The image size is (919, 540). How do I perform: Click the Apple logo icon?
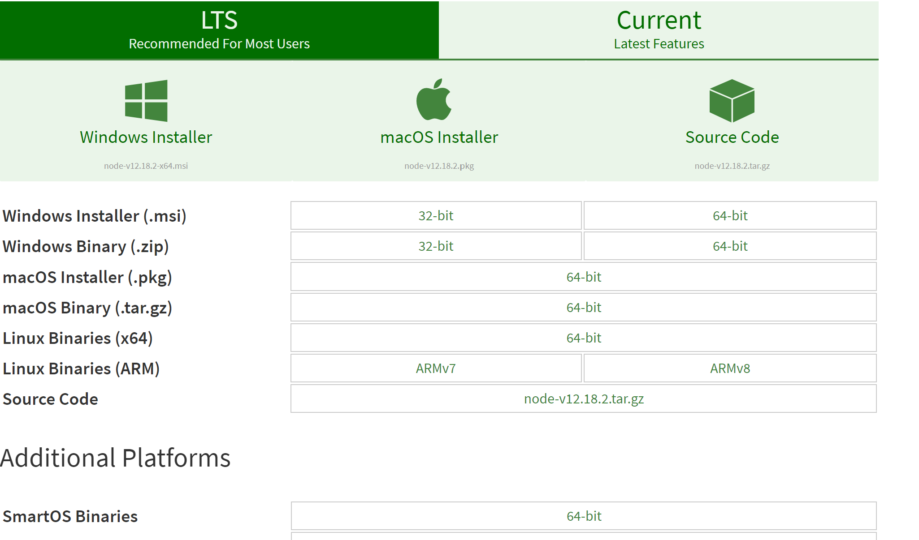434,100
